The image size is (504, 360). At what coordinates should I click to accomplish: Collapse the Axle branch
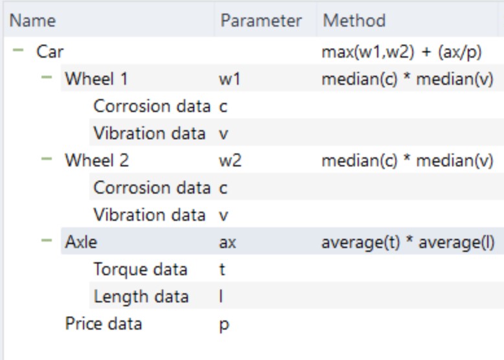47,242
